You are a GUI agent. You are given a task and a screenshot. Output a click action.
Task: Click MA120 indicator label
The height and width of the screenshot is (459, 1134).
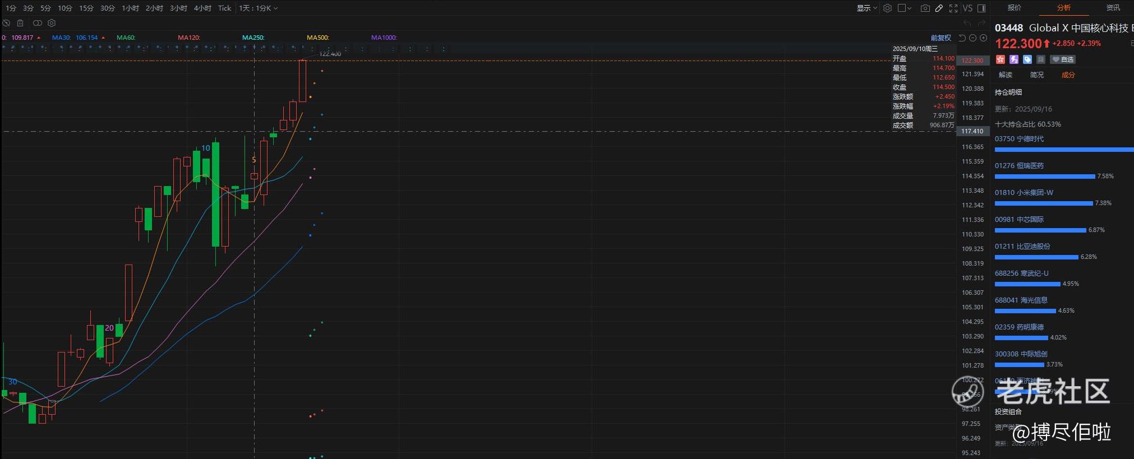pos(189,38)
